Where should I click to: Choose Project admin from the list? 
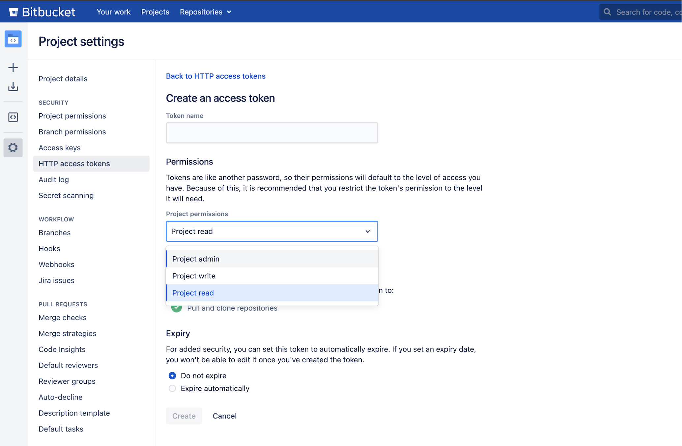(x=272, y=259)
